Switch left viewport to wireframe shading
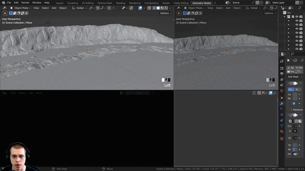Image resolution: width=305 pixels, height=171 pixels. click(x=154, y=8)
